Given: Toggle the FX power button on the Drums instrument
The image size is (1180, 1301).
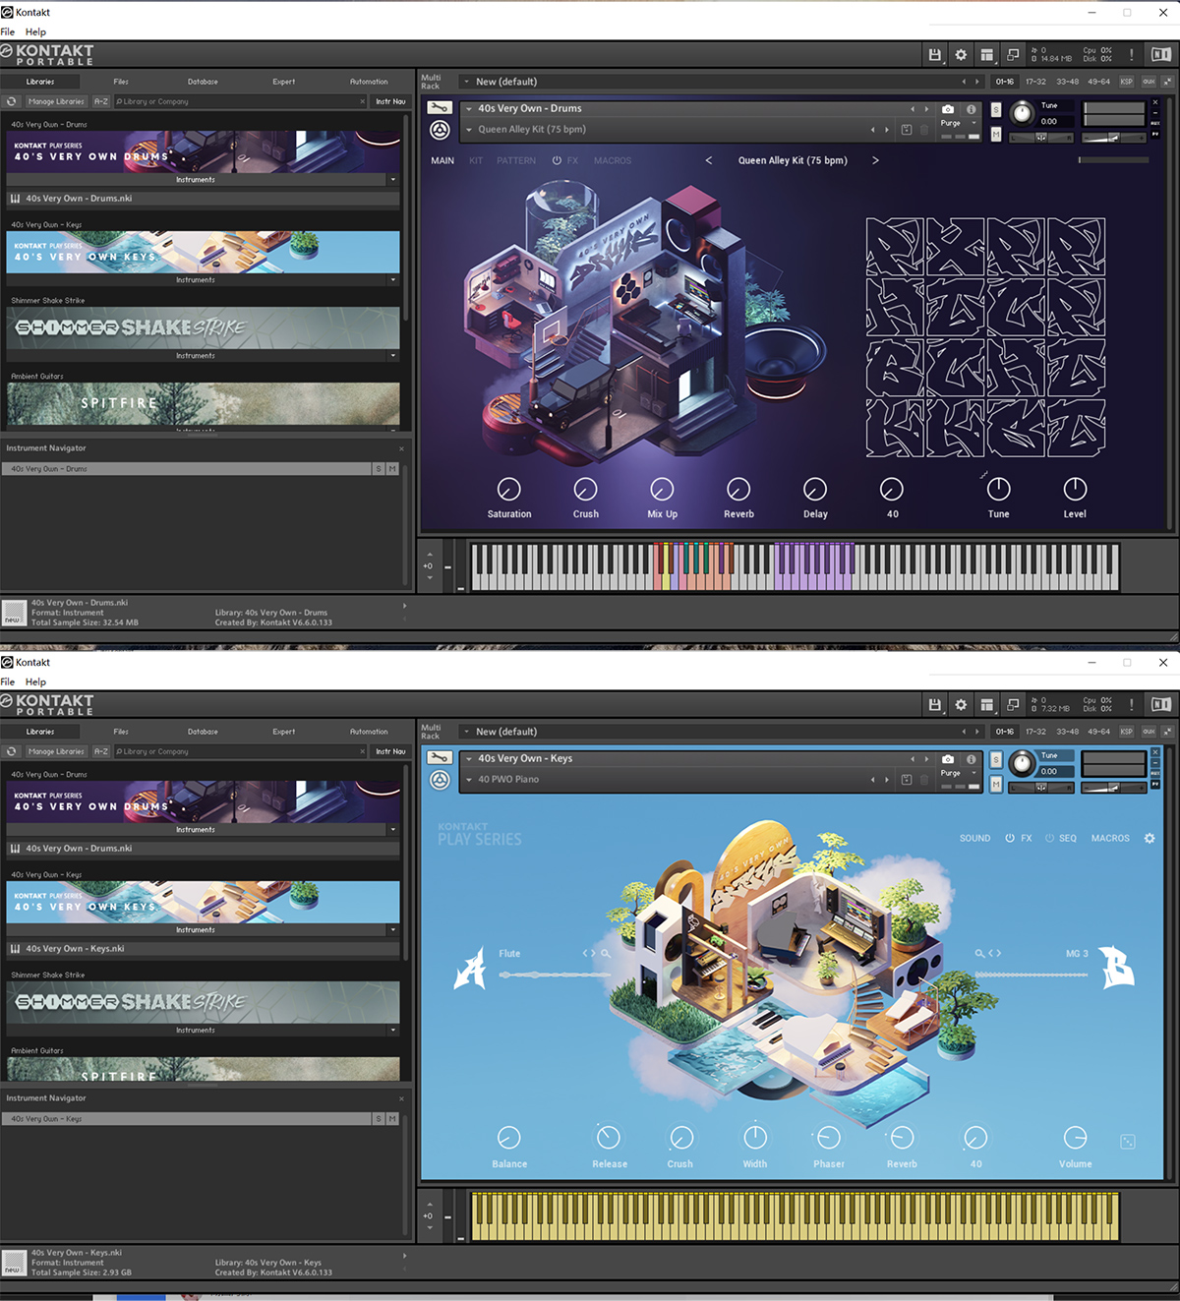Looking at the screenshot, I should click(x=557, y=160).
